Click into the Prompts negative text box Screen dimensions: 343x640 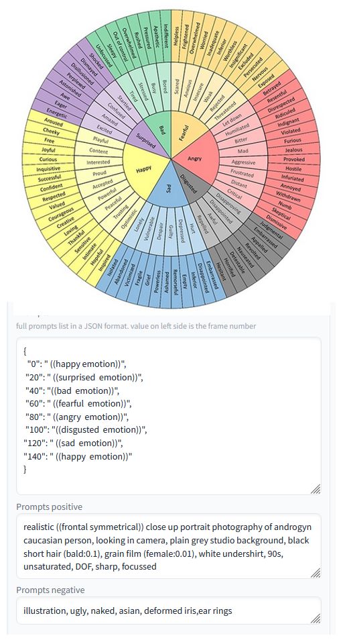point(169,610)
